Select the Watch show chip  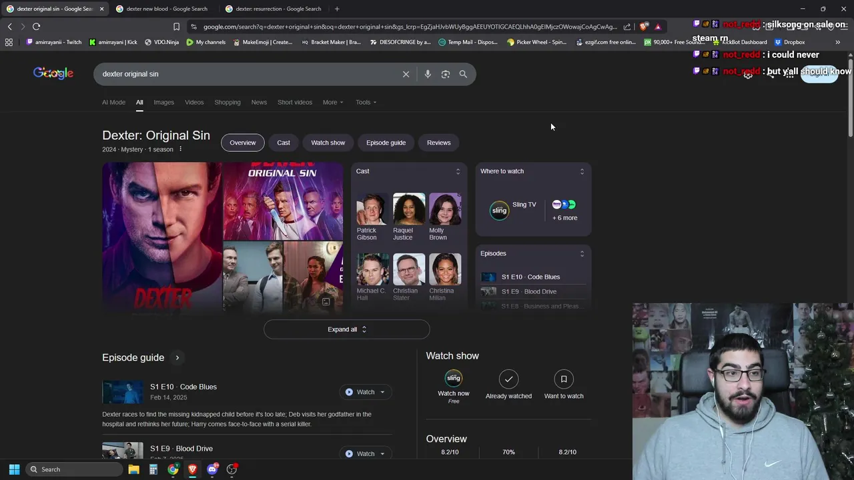click(328, 143)
